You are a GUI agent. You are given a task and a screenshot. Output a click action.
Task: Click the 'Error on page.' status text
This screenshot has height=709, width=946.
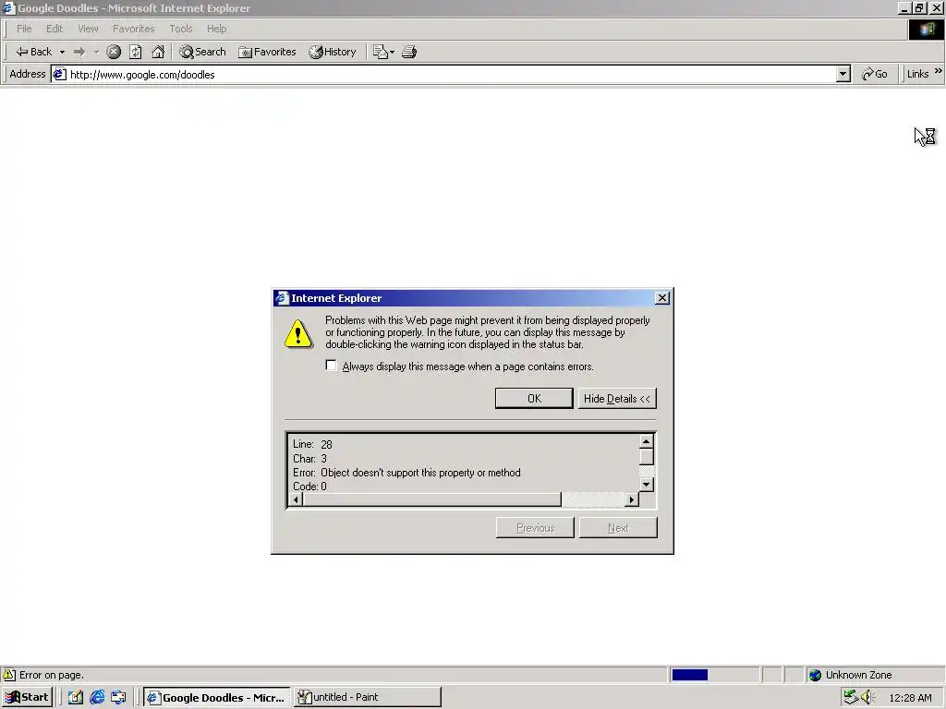tap(52, 675)
